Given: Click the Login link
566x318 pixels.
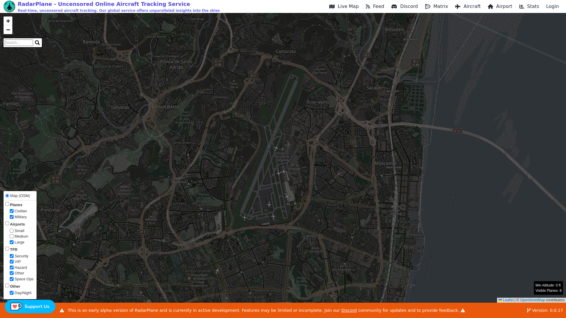Looking at the screenshot, I should (552, 6).
